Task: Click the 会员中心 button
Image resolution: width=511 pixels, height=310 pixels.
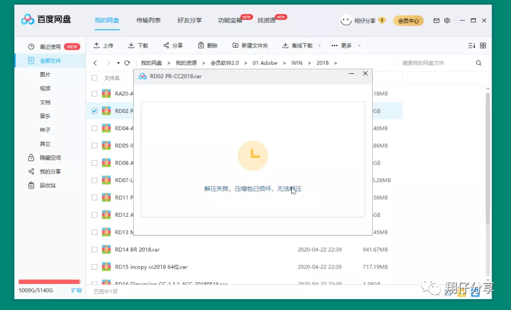Action: (x=408, y=20)
